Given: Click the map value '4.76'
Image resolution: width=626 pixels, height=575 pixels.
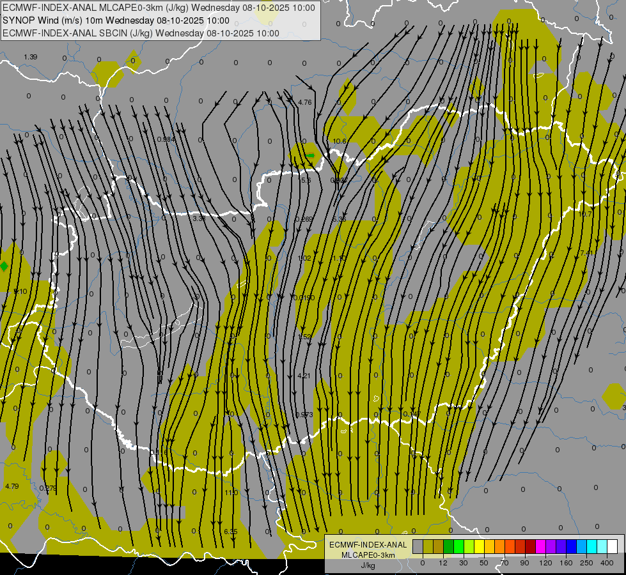Looking at the screenshot, I should [304, 103].
